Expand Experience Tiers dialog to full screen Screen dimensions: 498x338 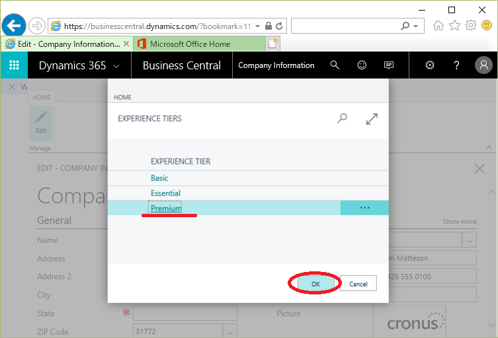pyautogui.click(x=372, y=119)
